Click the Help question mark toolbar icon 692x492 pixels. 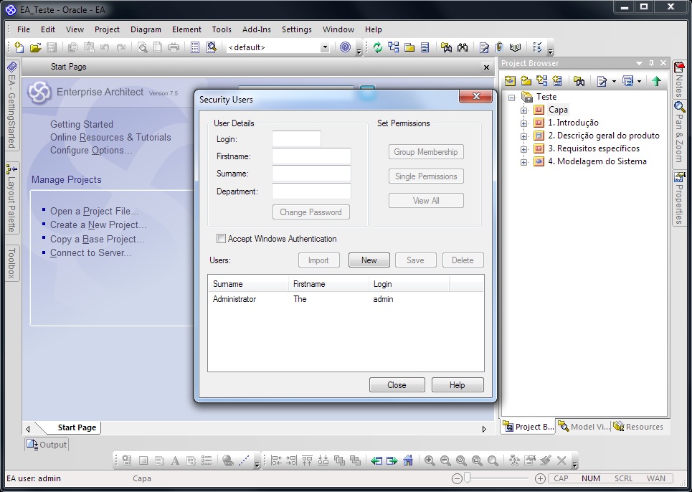[346, 48]
